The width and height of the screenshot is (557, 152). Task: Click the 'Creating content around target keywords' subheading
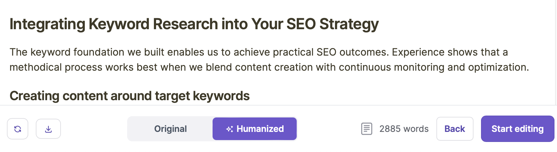coord(129,96)
